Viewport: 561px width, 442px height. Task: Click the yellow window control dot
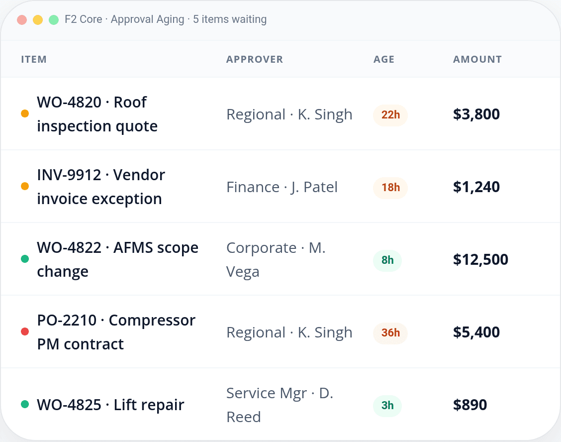[37, 19]
